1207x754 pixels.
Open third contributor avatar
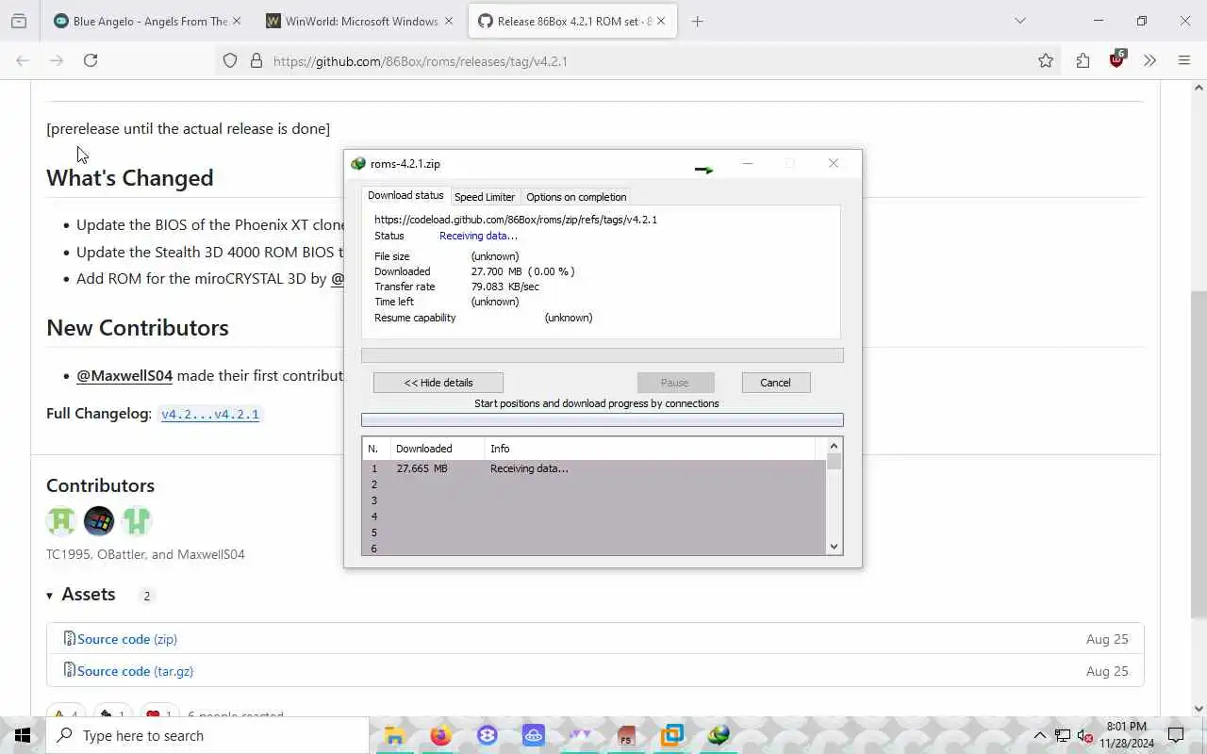pyautogui.click(x=137, y=520)
